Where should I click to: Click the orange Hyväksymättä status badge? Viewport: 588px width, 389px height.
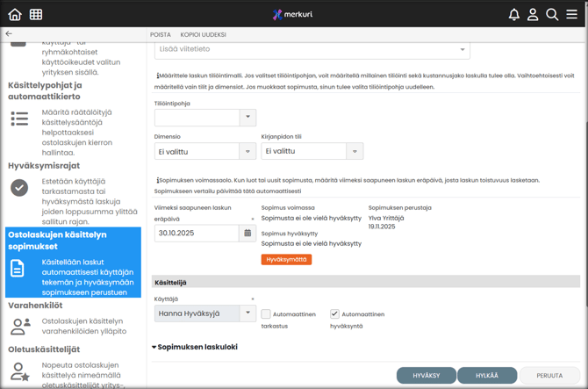coord(286,259)
